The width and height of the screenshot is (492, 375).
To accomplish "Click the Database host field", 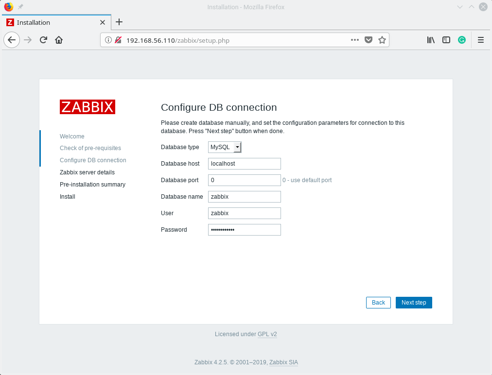I will coord(245,164).
